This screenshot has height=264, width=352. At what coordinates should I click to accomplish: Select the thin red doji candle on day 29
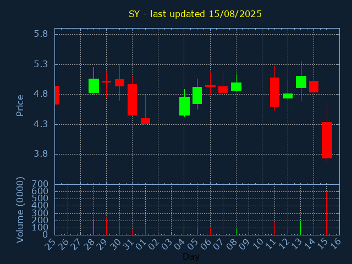coord(106,82)
